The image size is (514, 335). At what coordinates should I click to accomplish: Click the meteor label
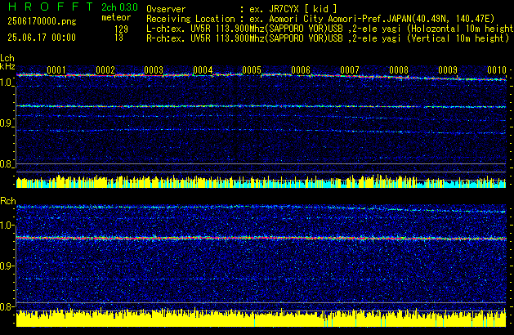[x=116, y=17]
